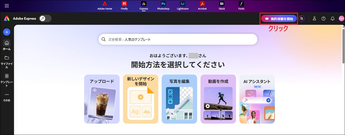Open テンプレート in the sidebar

tap(7, 80)
